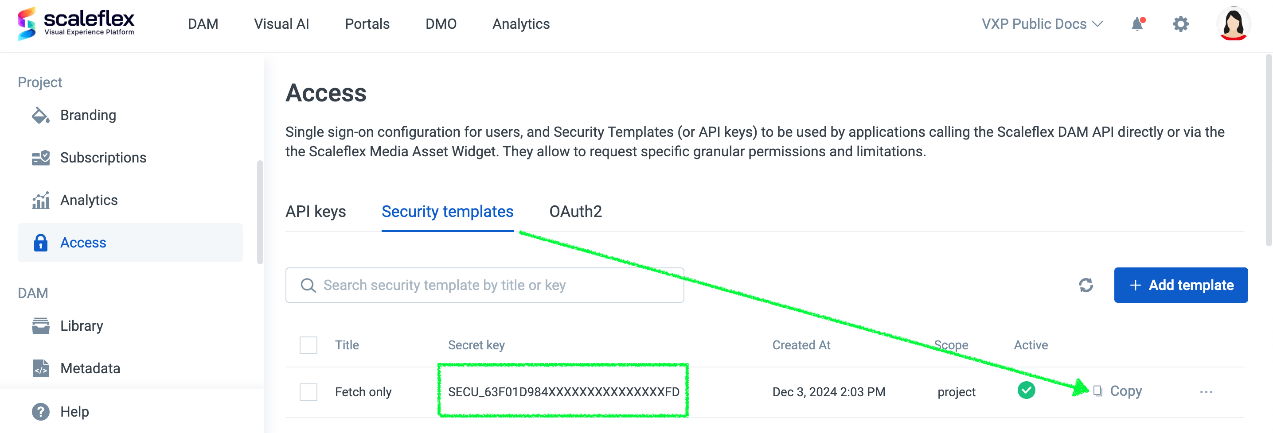The height and width of the screenshot is (433, 1273).
Task: Open settings via the gear icon
Action: point(1181,24)
